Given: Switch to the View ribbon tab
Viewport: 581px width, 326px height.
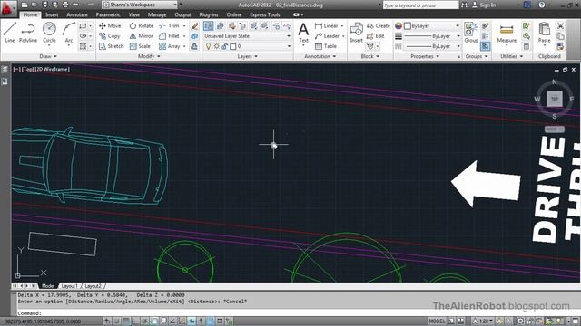Looking at the screenshot, I should click(133, 14).
